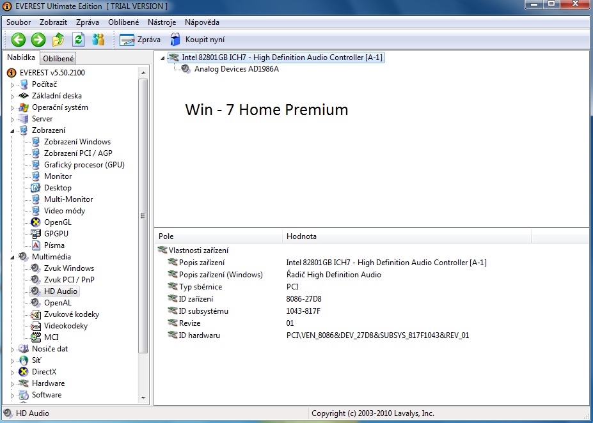This screenshot has height=423, width=593.
Task: Click the Videokodeky icon
Action: click(36, 326)
